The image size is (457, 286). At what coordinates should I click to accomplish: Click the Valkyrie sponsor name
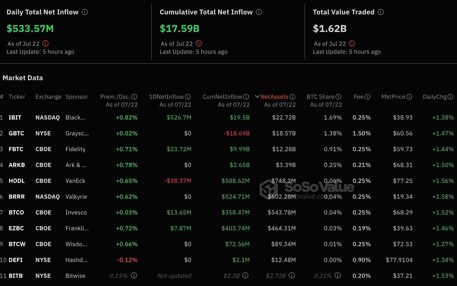tap(76, 196)
